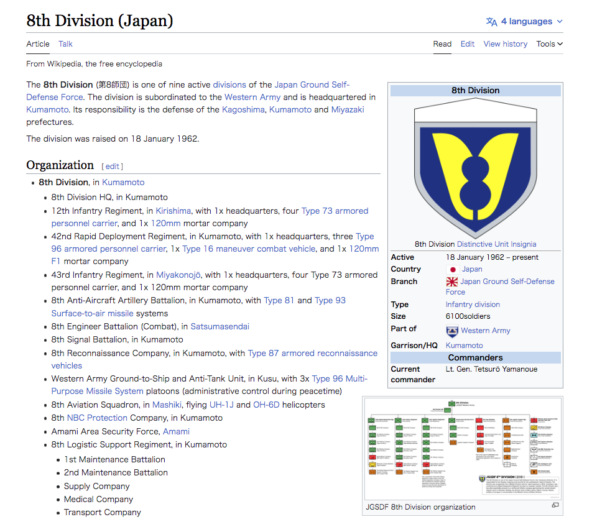
Task: Open the View history tab
Action: coord(505,44)
